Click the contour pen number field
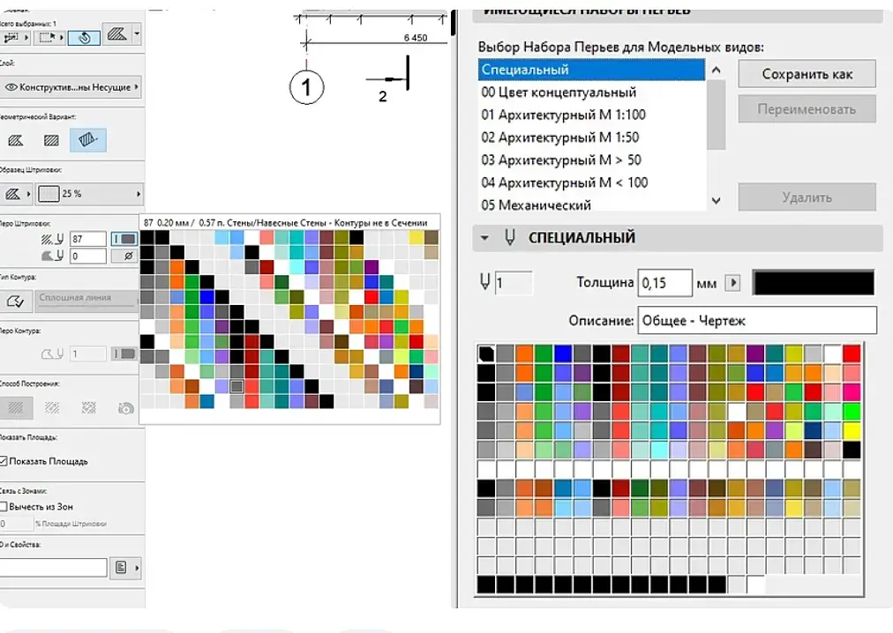 (x=87, y=354)
